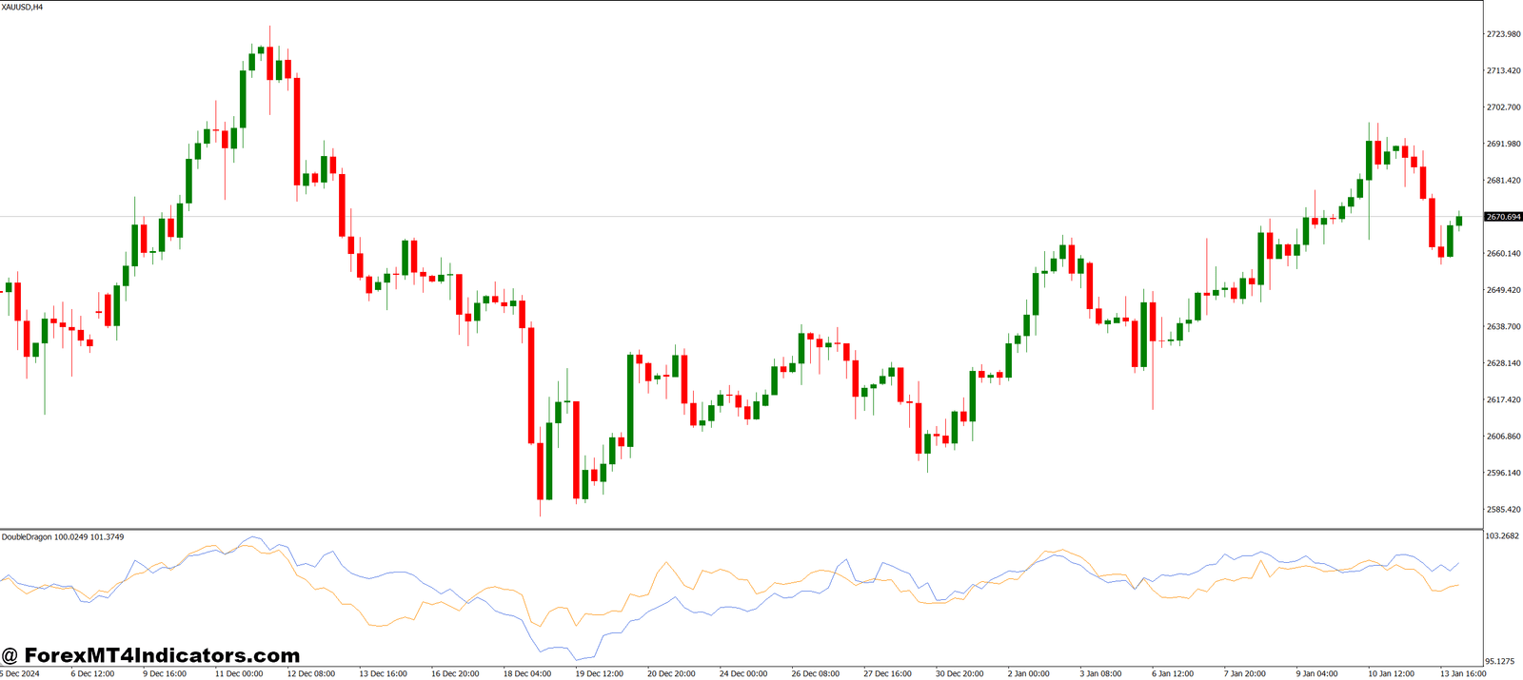Click the 5 Dec 2024 date label
This screenshot has width=1523, height=680.
(x=20, y=673)
